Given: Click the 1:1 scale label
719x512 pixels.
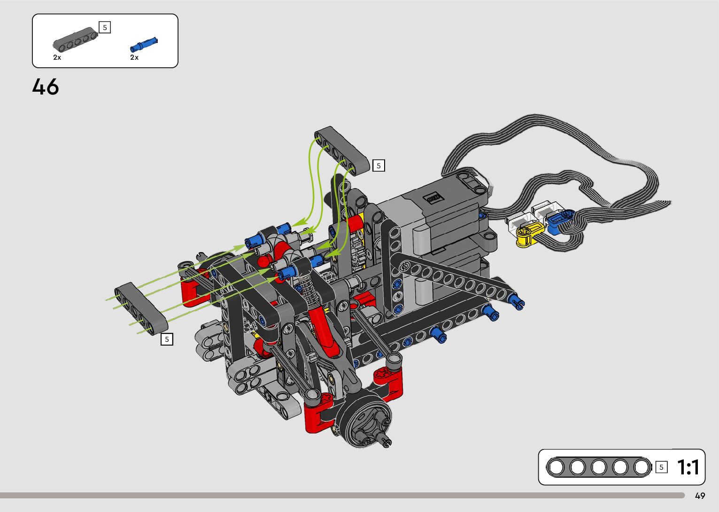Looking at the screenshot, I should [688, 467].
